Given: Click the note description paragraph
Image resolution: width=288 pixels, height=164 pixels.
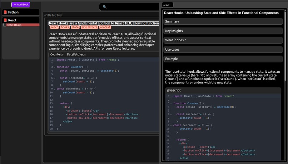Looking at the screenshot, I should (x=103, y=41).
